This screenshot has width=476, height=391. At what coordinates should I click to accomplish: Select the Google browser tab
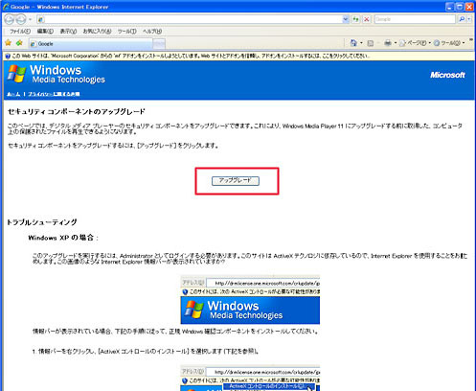coord(90,43)
